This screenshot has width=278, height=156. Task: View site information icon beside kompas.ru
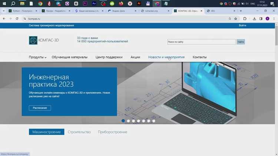(25, 19)
